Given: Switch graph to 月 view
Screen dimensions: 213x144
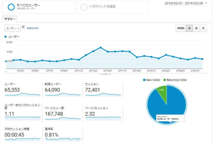Looking at the screenshot, I should (x=203, y=28).
